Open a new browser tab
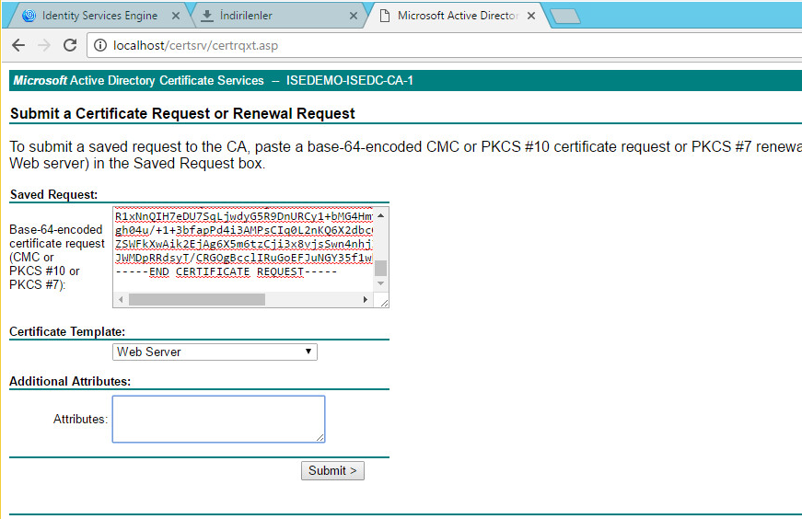This screenshot has height=519, width=802. (565, 17)
